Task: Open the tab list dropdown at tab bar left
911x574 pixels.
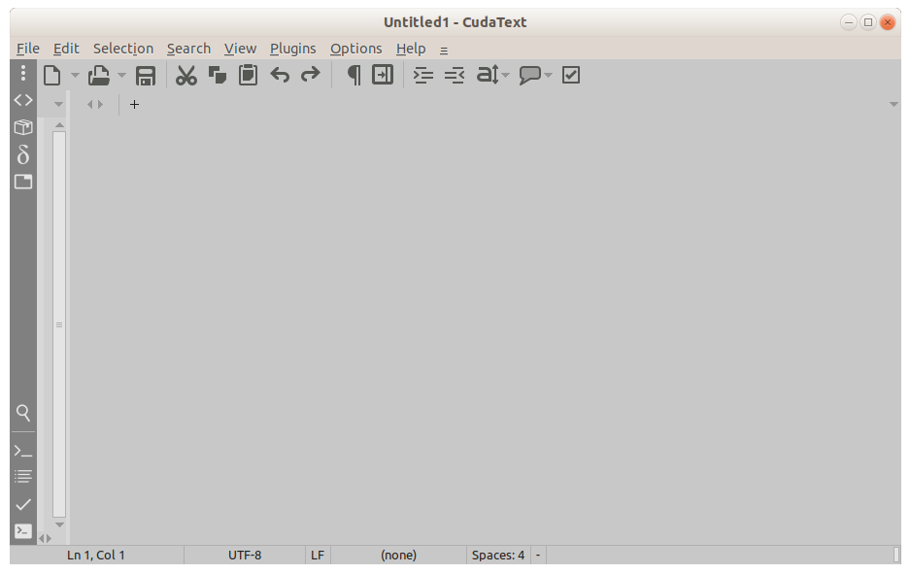Action: [58, 105]
